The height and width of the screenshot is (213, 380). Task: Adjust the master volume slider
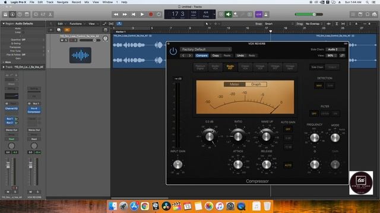309,14
